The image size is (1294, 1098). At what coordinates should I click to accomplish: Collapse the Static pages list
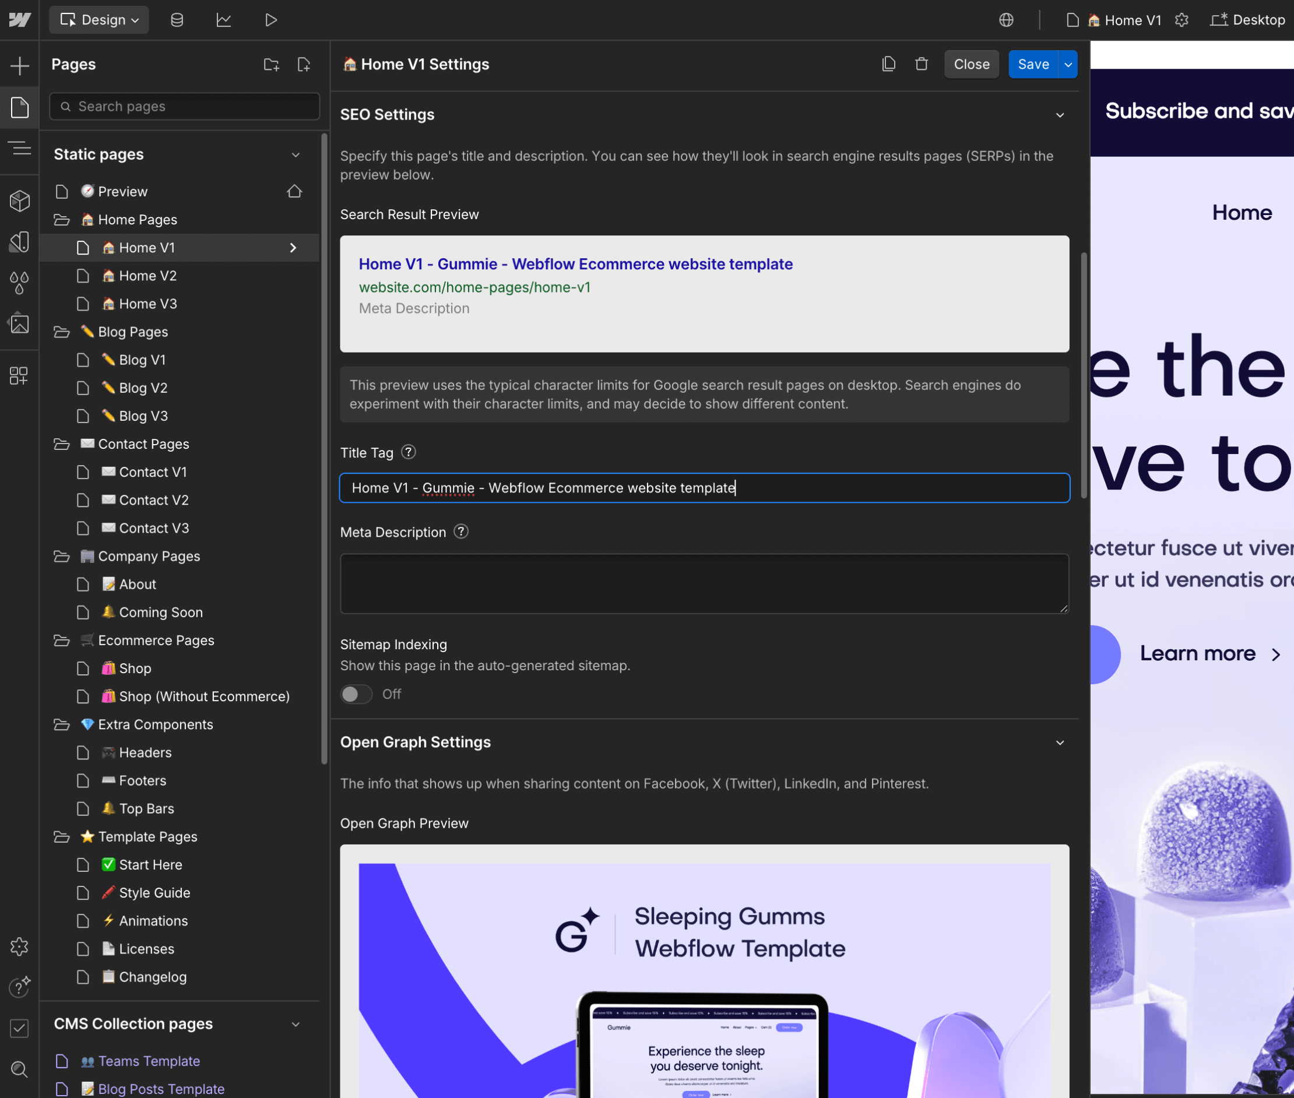(x=295, y=154)
